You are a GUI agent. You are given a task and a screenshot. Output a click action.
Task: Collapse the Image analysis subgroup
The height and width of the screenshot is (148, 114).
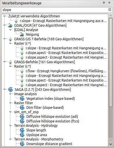coord(10,94)
